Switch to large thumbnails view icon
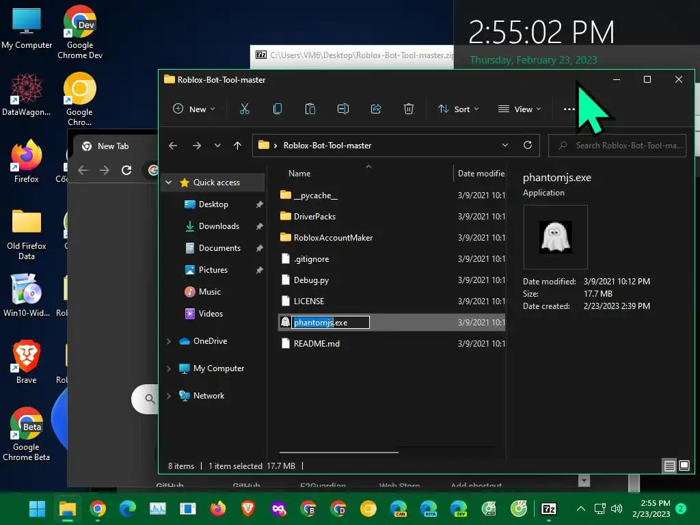Viewport: 700px width, 525px height. pyautogui.click(x=684, y=466)
